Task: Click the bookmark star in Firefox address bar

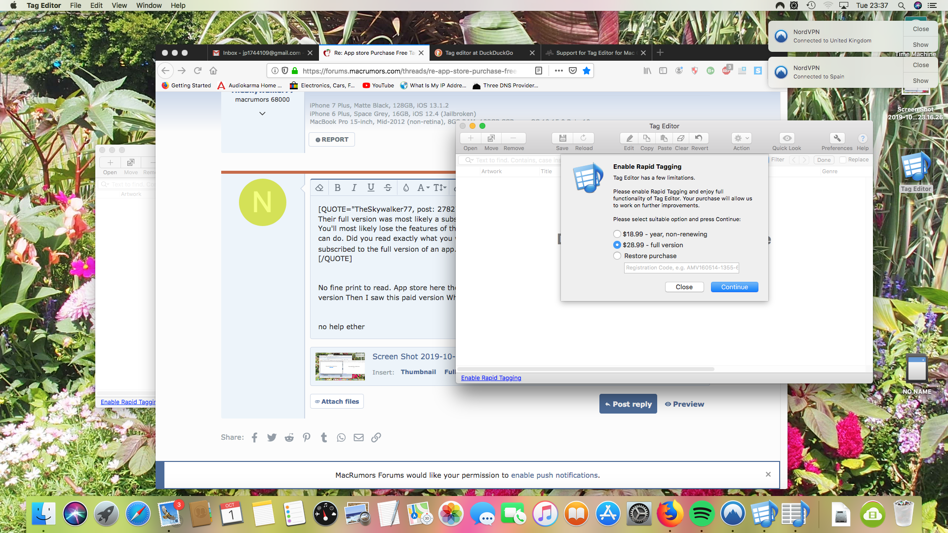Action: [x=586, y=71]
